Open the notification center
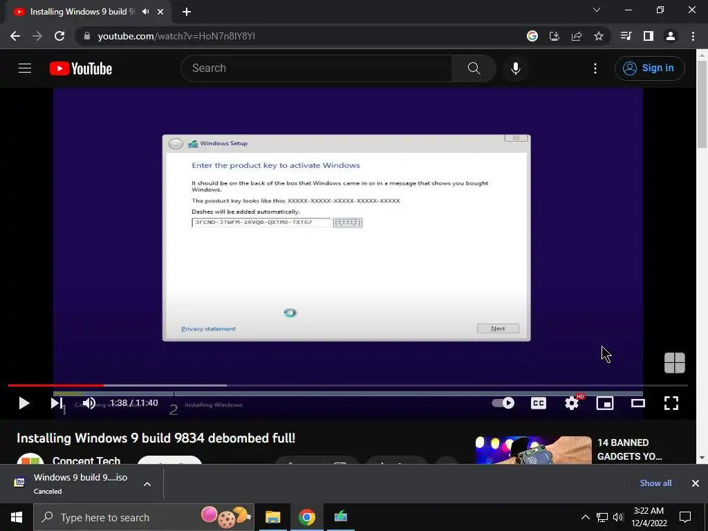The image size is (708, 531). tap(685, 517)
